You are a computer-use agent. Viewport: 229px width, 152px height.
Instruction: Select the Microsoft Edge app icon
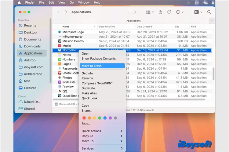click(x=60, y=32)
